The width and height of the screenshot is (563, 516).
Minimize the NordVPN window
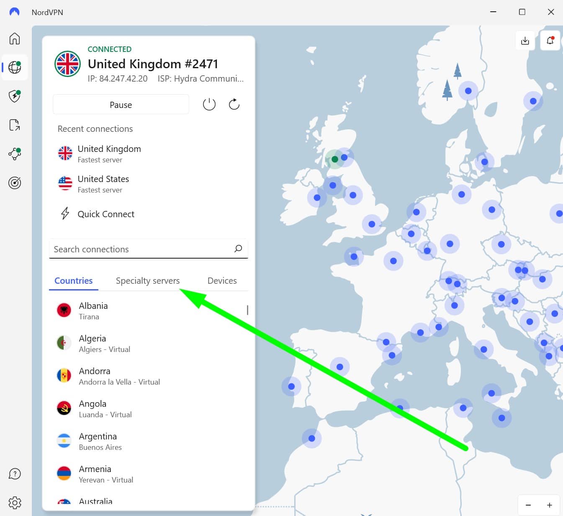493,12
